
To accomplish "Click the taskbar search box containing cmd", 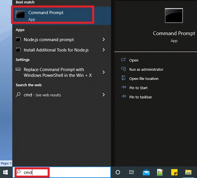I will tap(62, 172).
